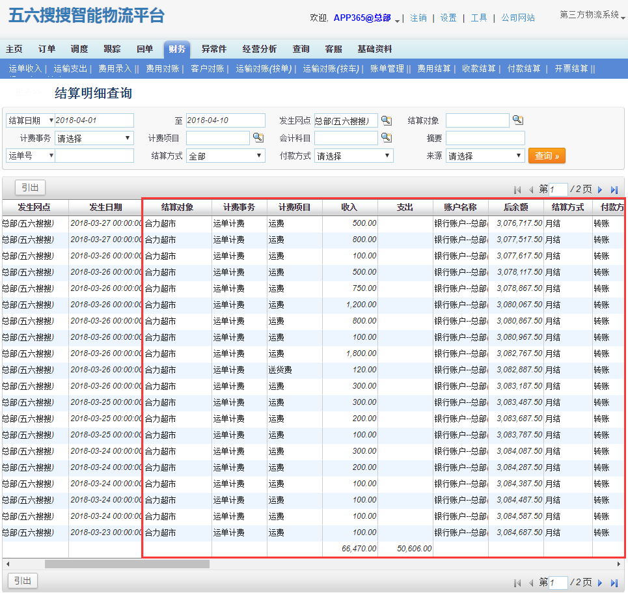This screenshot has height=593, width=628.
Task: Click the end date field 2018-04-10
Action: (x=225, y=120)
